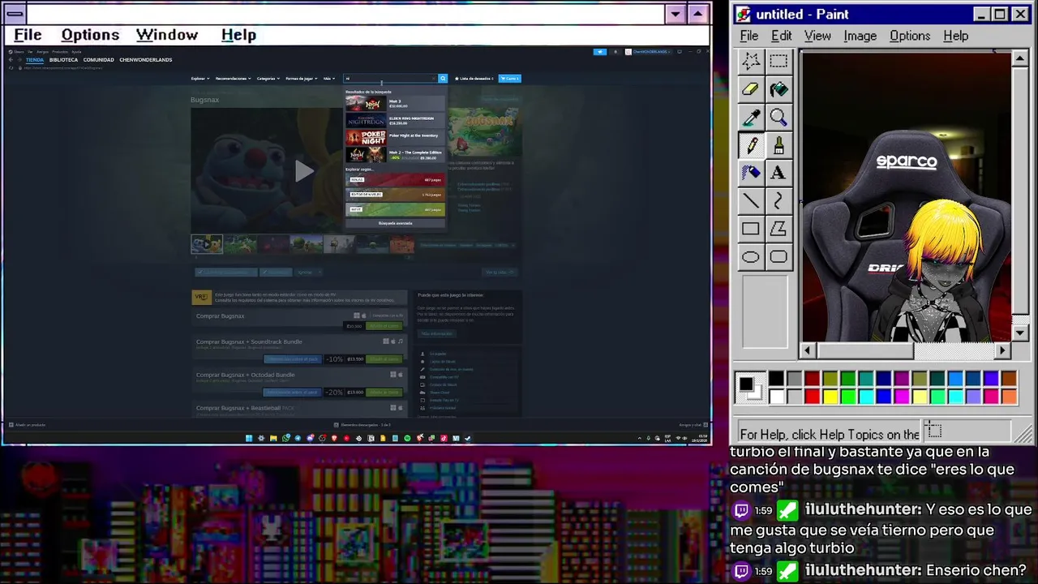Open Lista de deseados in Steam
Image resolution: width=1038 pixels, height=584 pixels.
click(474, 79)
